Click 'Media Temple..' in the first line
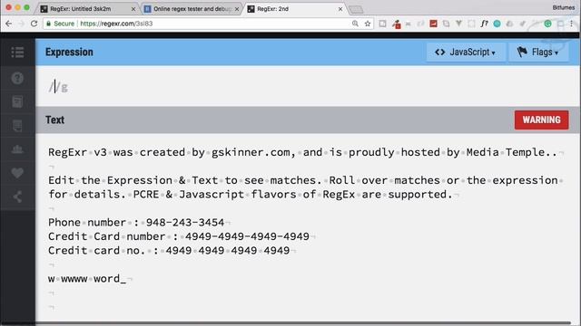The image size is (581, 326). 512,152
